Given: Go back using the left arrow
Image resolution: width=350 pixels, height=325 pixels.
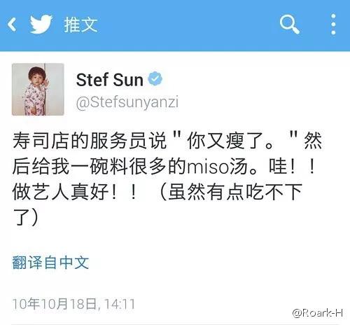Looking at the screenshot, I should tap(12, 25).
